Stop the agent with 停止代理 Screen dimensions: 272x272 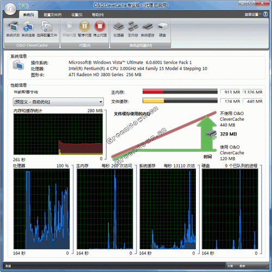coord(100,29)
